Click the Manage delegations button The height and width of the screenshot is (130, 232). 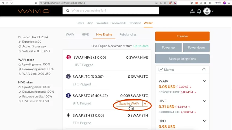182,59
